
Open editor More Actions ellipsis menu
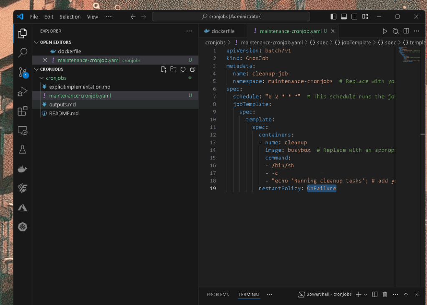417,31
